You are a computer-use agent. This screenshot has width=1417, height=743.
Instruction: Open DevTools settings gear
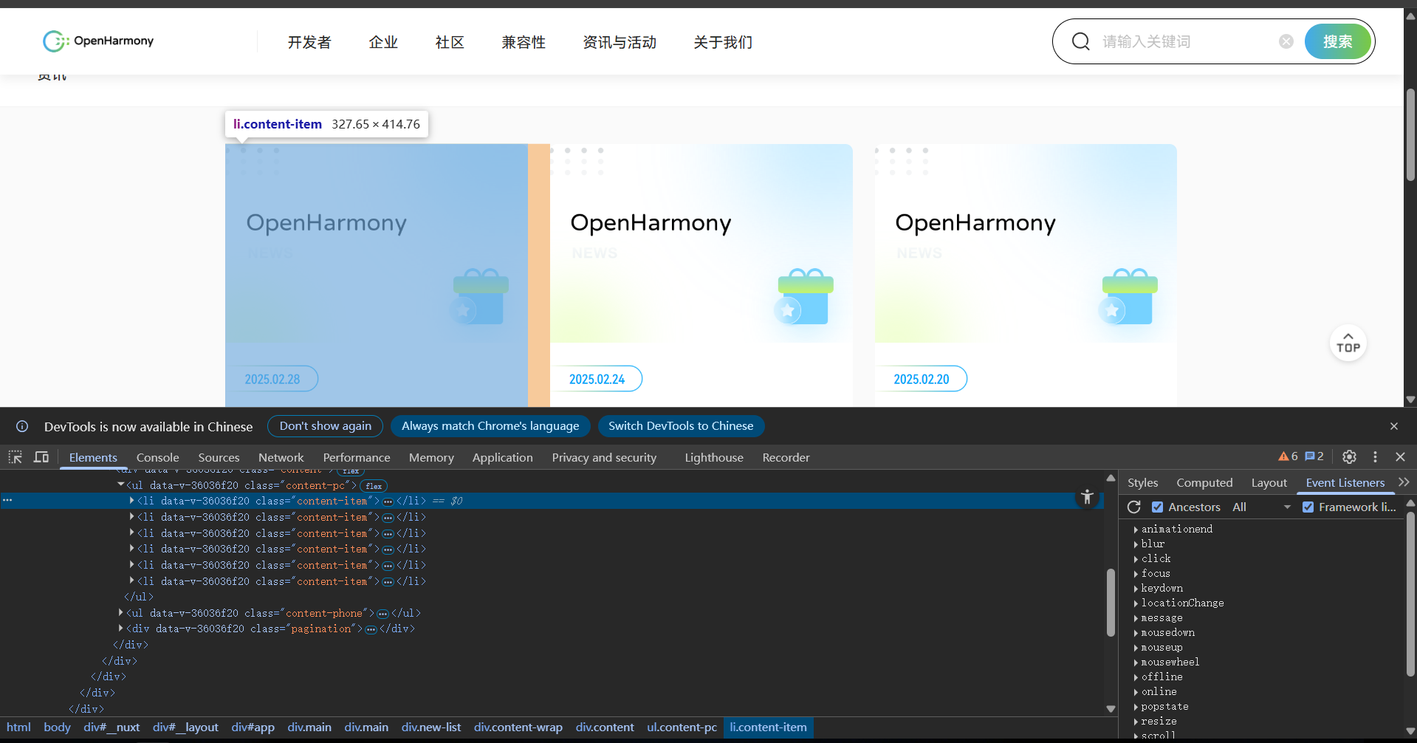1349,457
